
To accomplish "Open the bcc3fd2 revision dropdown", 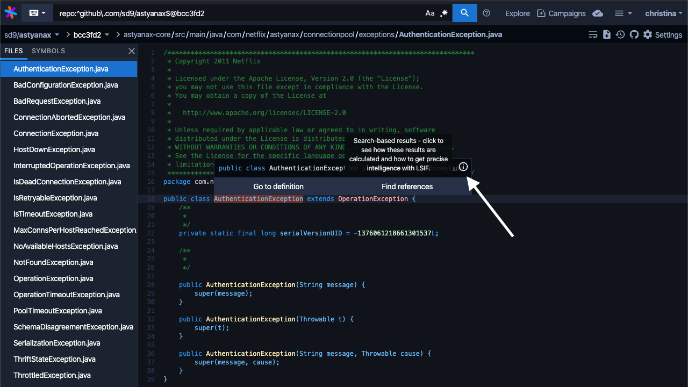I will (91, 35).
